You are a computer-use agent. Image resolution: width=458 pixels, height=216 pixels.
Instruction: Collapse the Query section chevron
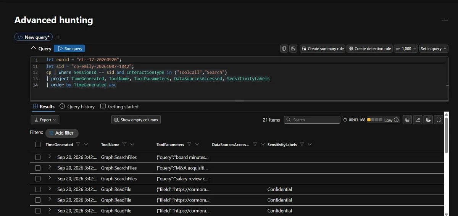pyautogui.click(x=33, y=48)
